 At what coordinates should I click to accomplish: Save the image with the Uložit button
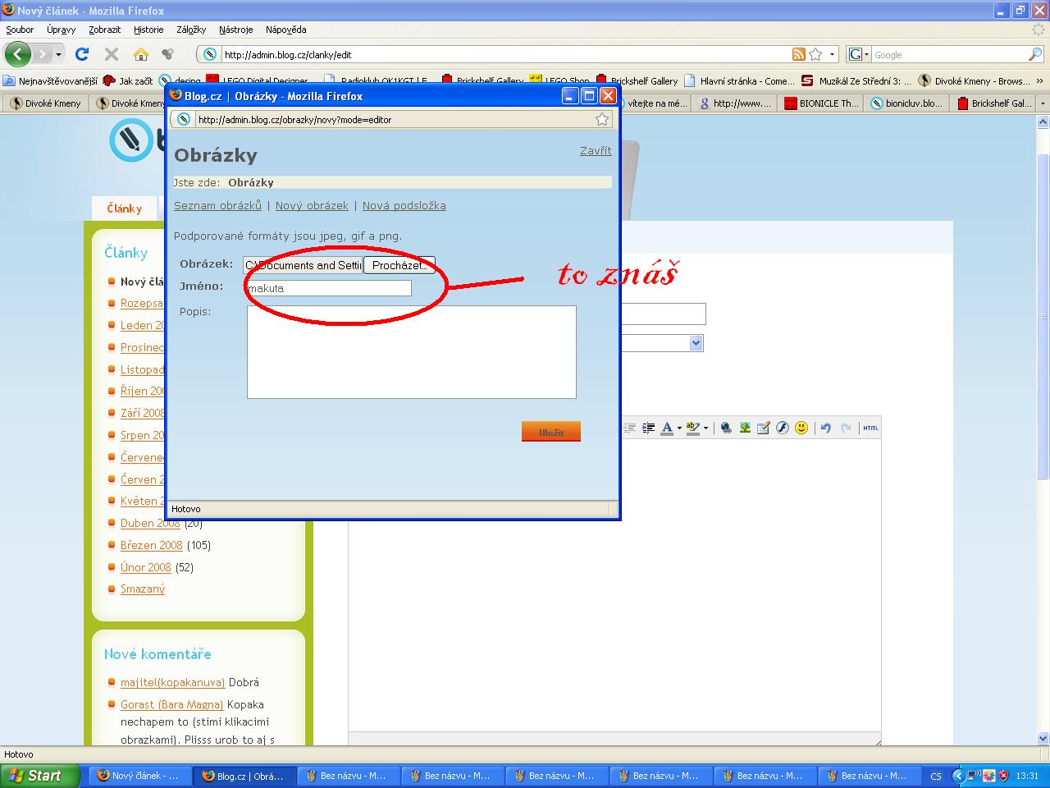pyautogui.click(x=551, y=432)
